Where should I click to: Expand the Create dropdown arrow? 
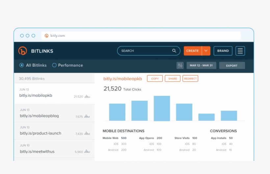click(x=206, y=51)
